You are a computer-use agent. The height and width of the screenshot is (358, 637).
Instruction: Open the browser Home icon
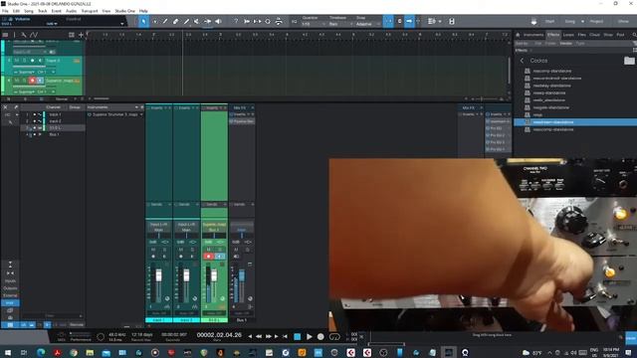coord(518,35)
